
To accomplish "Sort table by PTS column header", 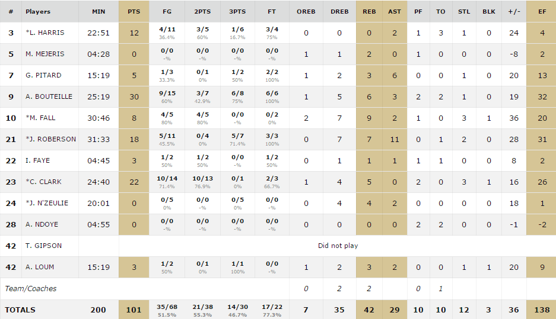I will pyautogui.click(x=134, y=11).
